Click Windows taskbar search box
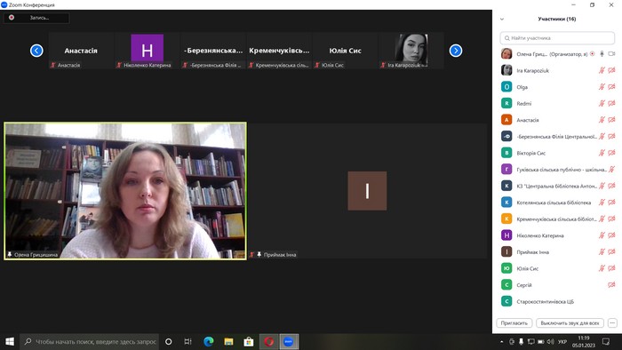Screen dimensions: 622x350 click(89, 342)
